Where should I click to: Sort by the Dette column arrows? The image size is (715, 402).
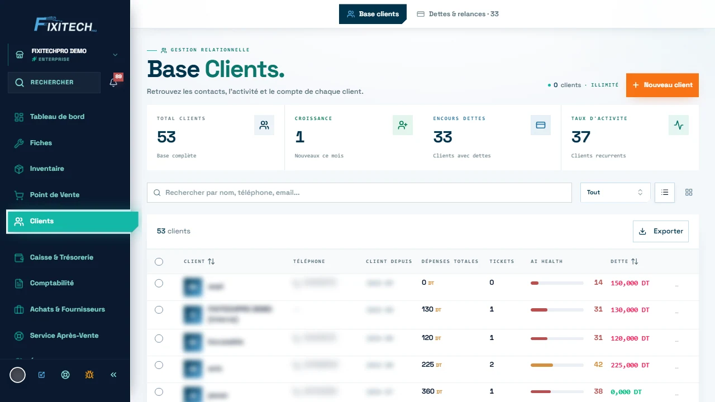(635, 261)
